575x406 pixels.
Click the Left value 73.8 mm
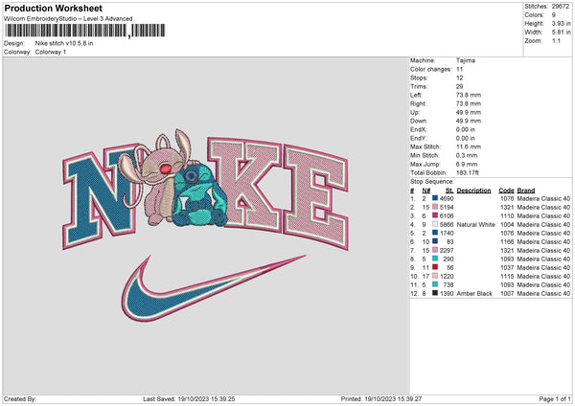pos(469,95)
